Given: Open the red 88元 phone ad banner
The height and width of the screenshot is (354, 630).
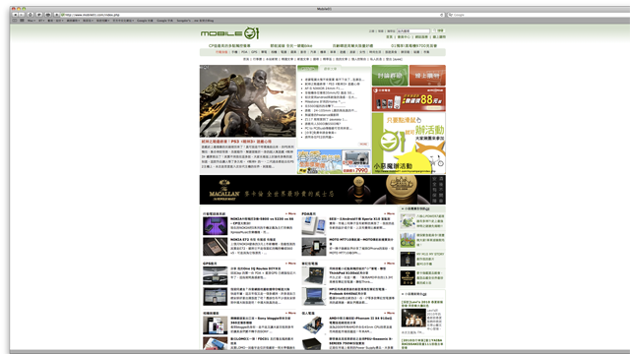Looking at the screenshot, I should coord(409,99).
